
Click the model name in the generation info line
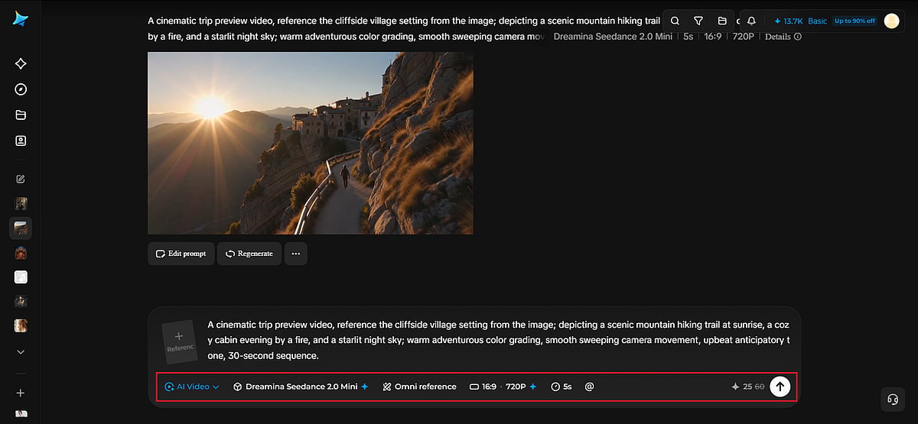tap(613, 36)
